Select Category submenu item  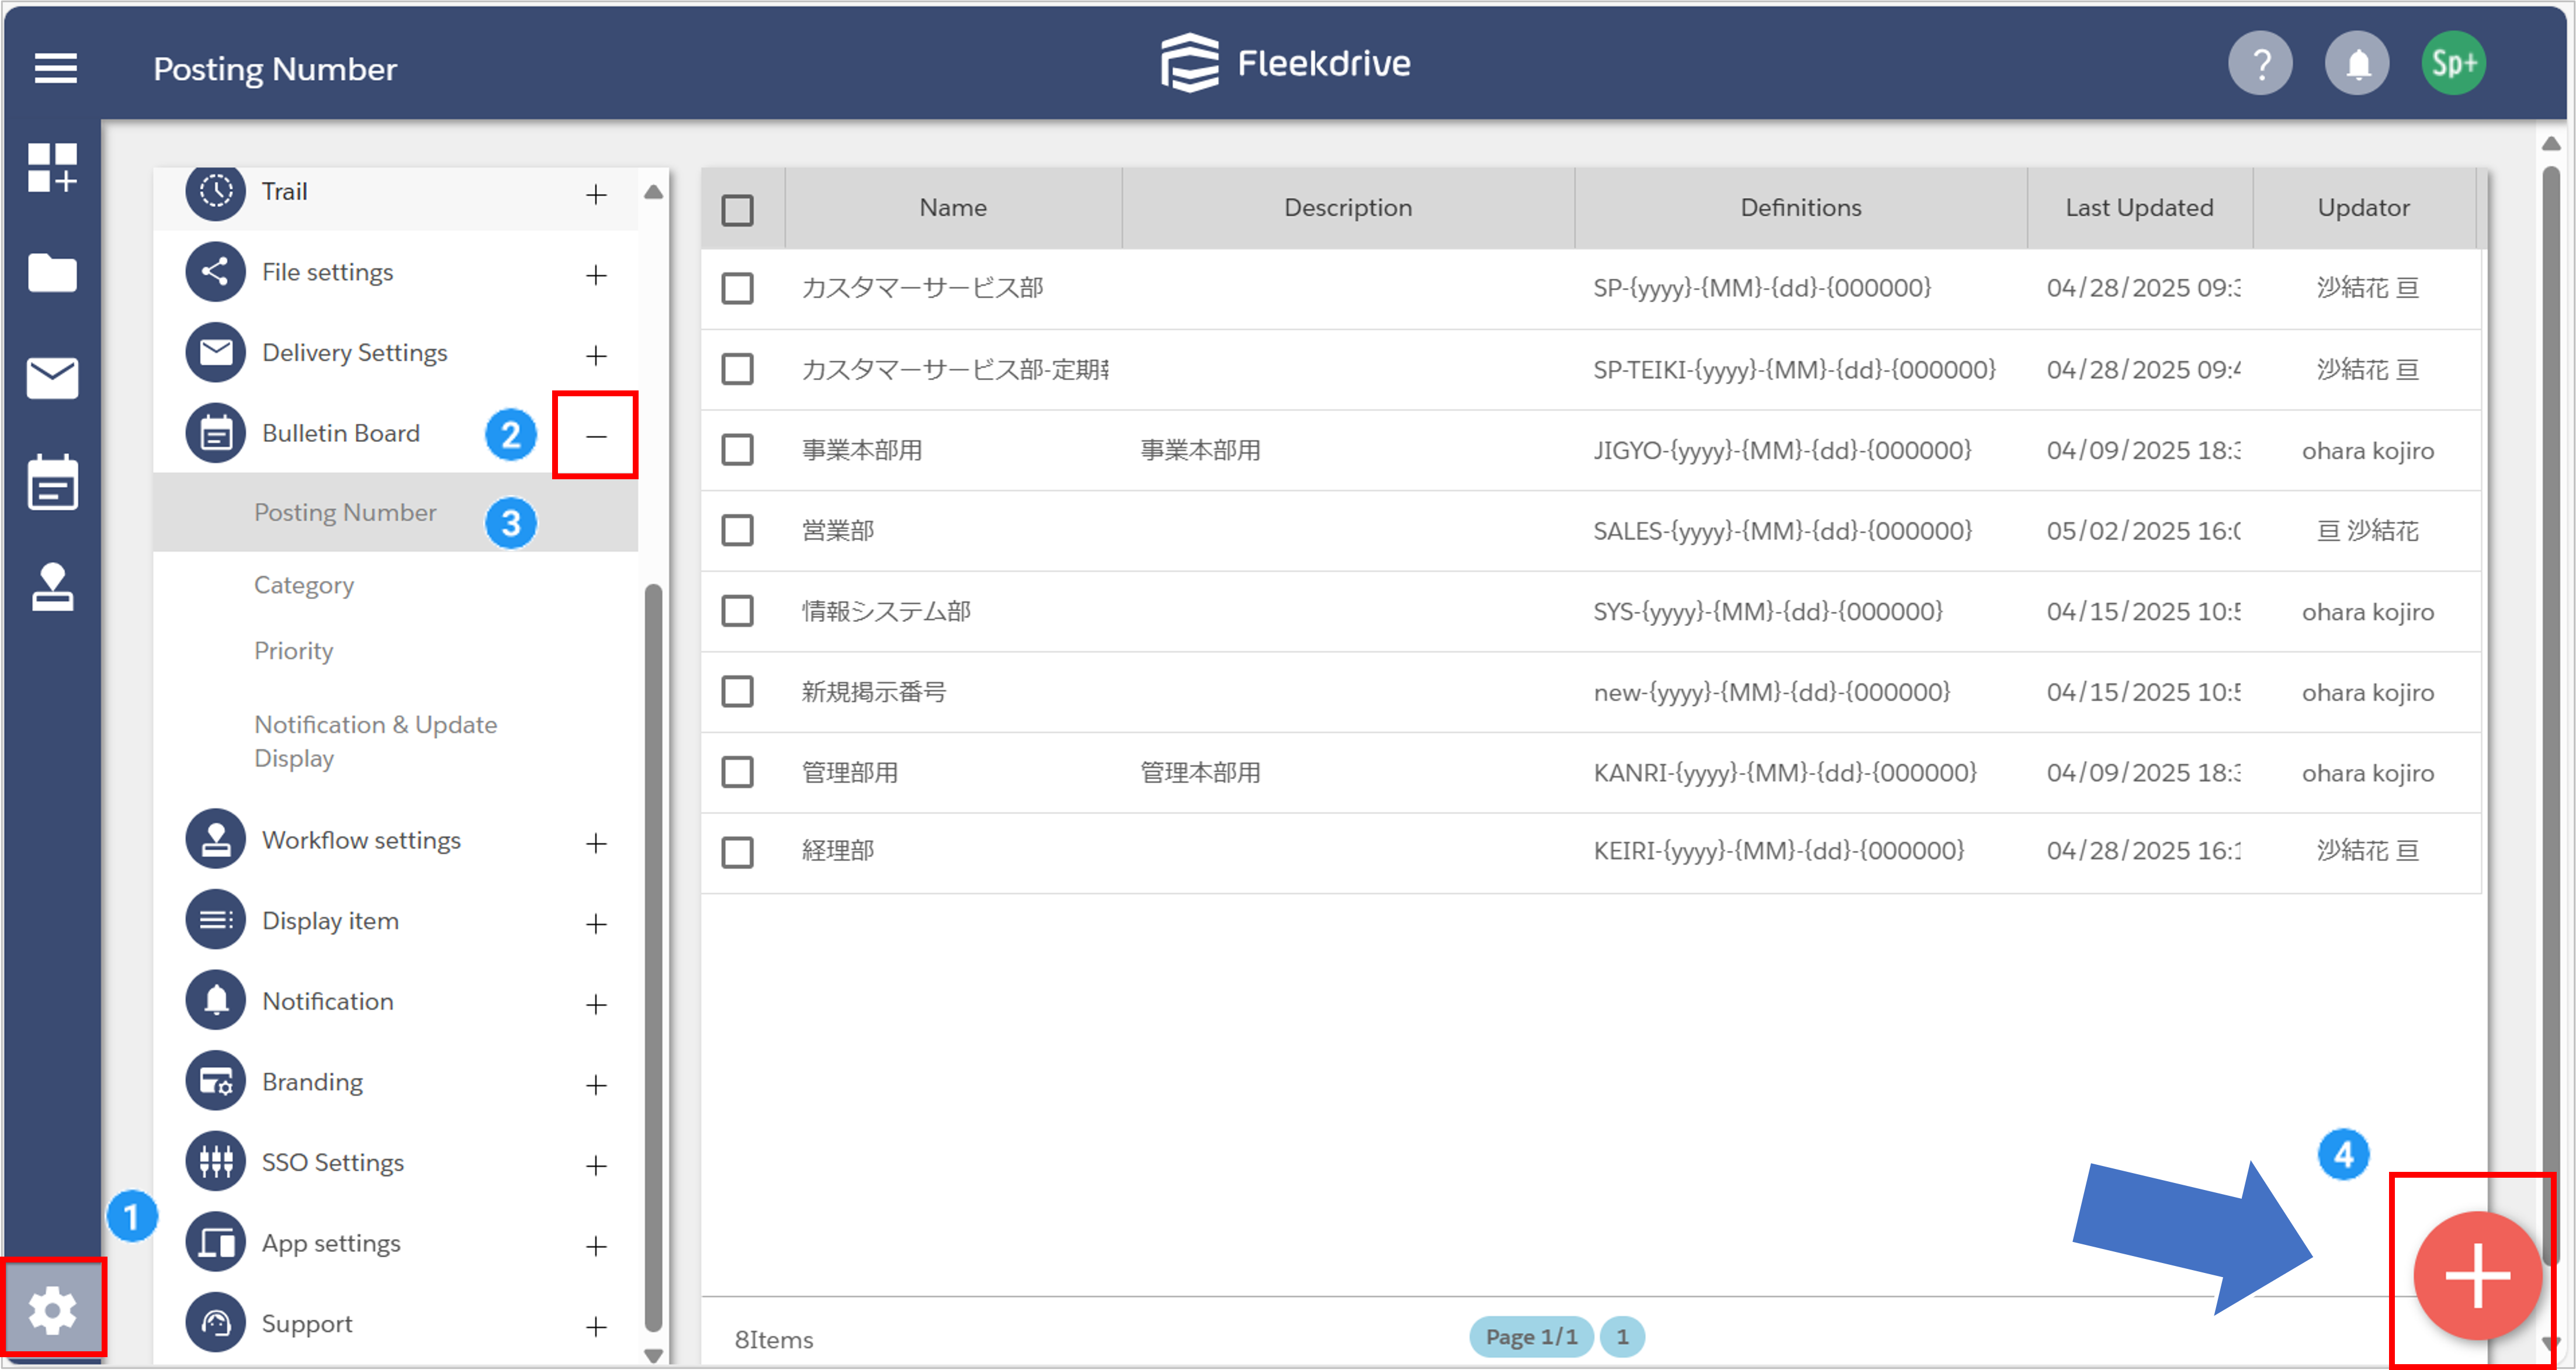(x=304, y=585)
